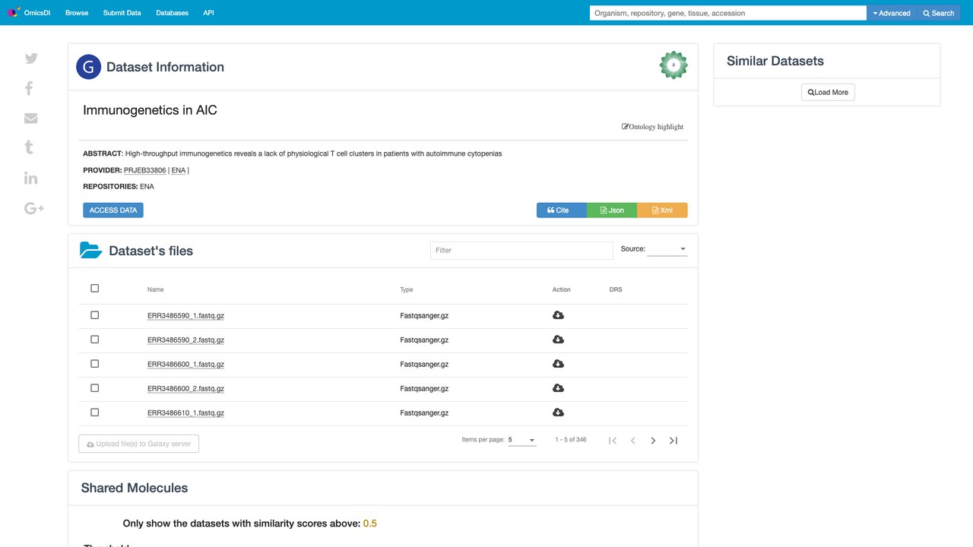This screenshot has height=547, width=973.
Task: Share dataset on Google Plus
Action: point(34,208)
